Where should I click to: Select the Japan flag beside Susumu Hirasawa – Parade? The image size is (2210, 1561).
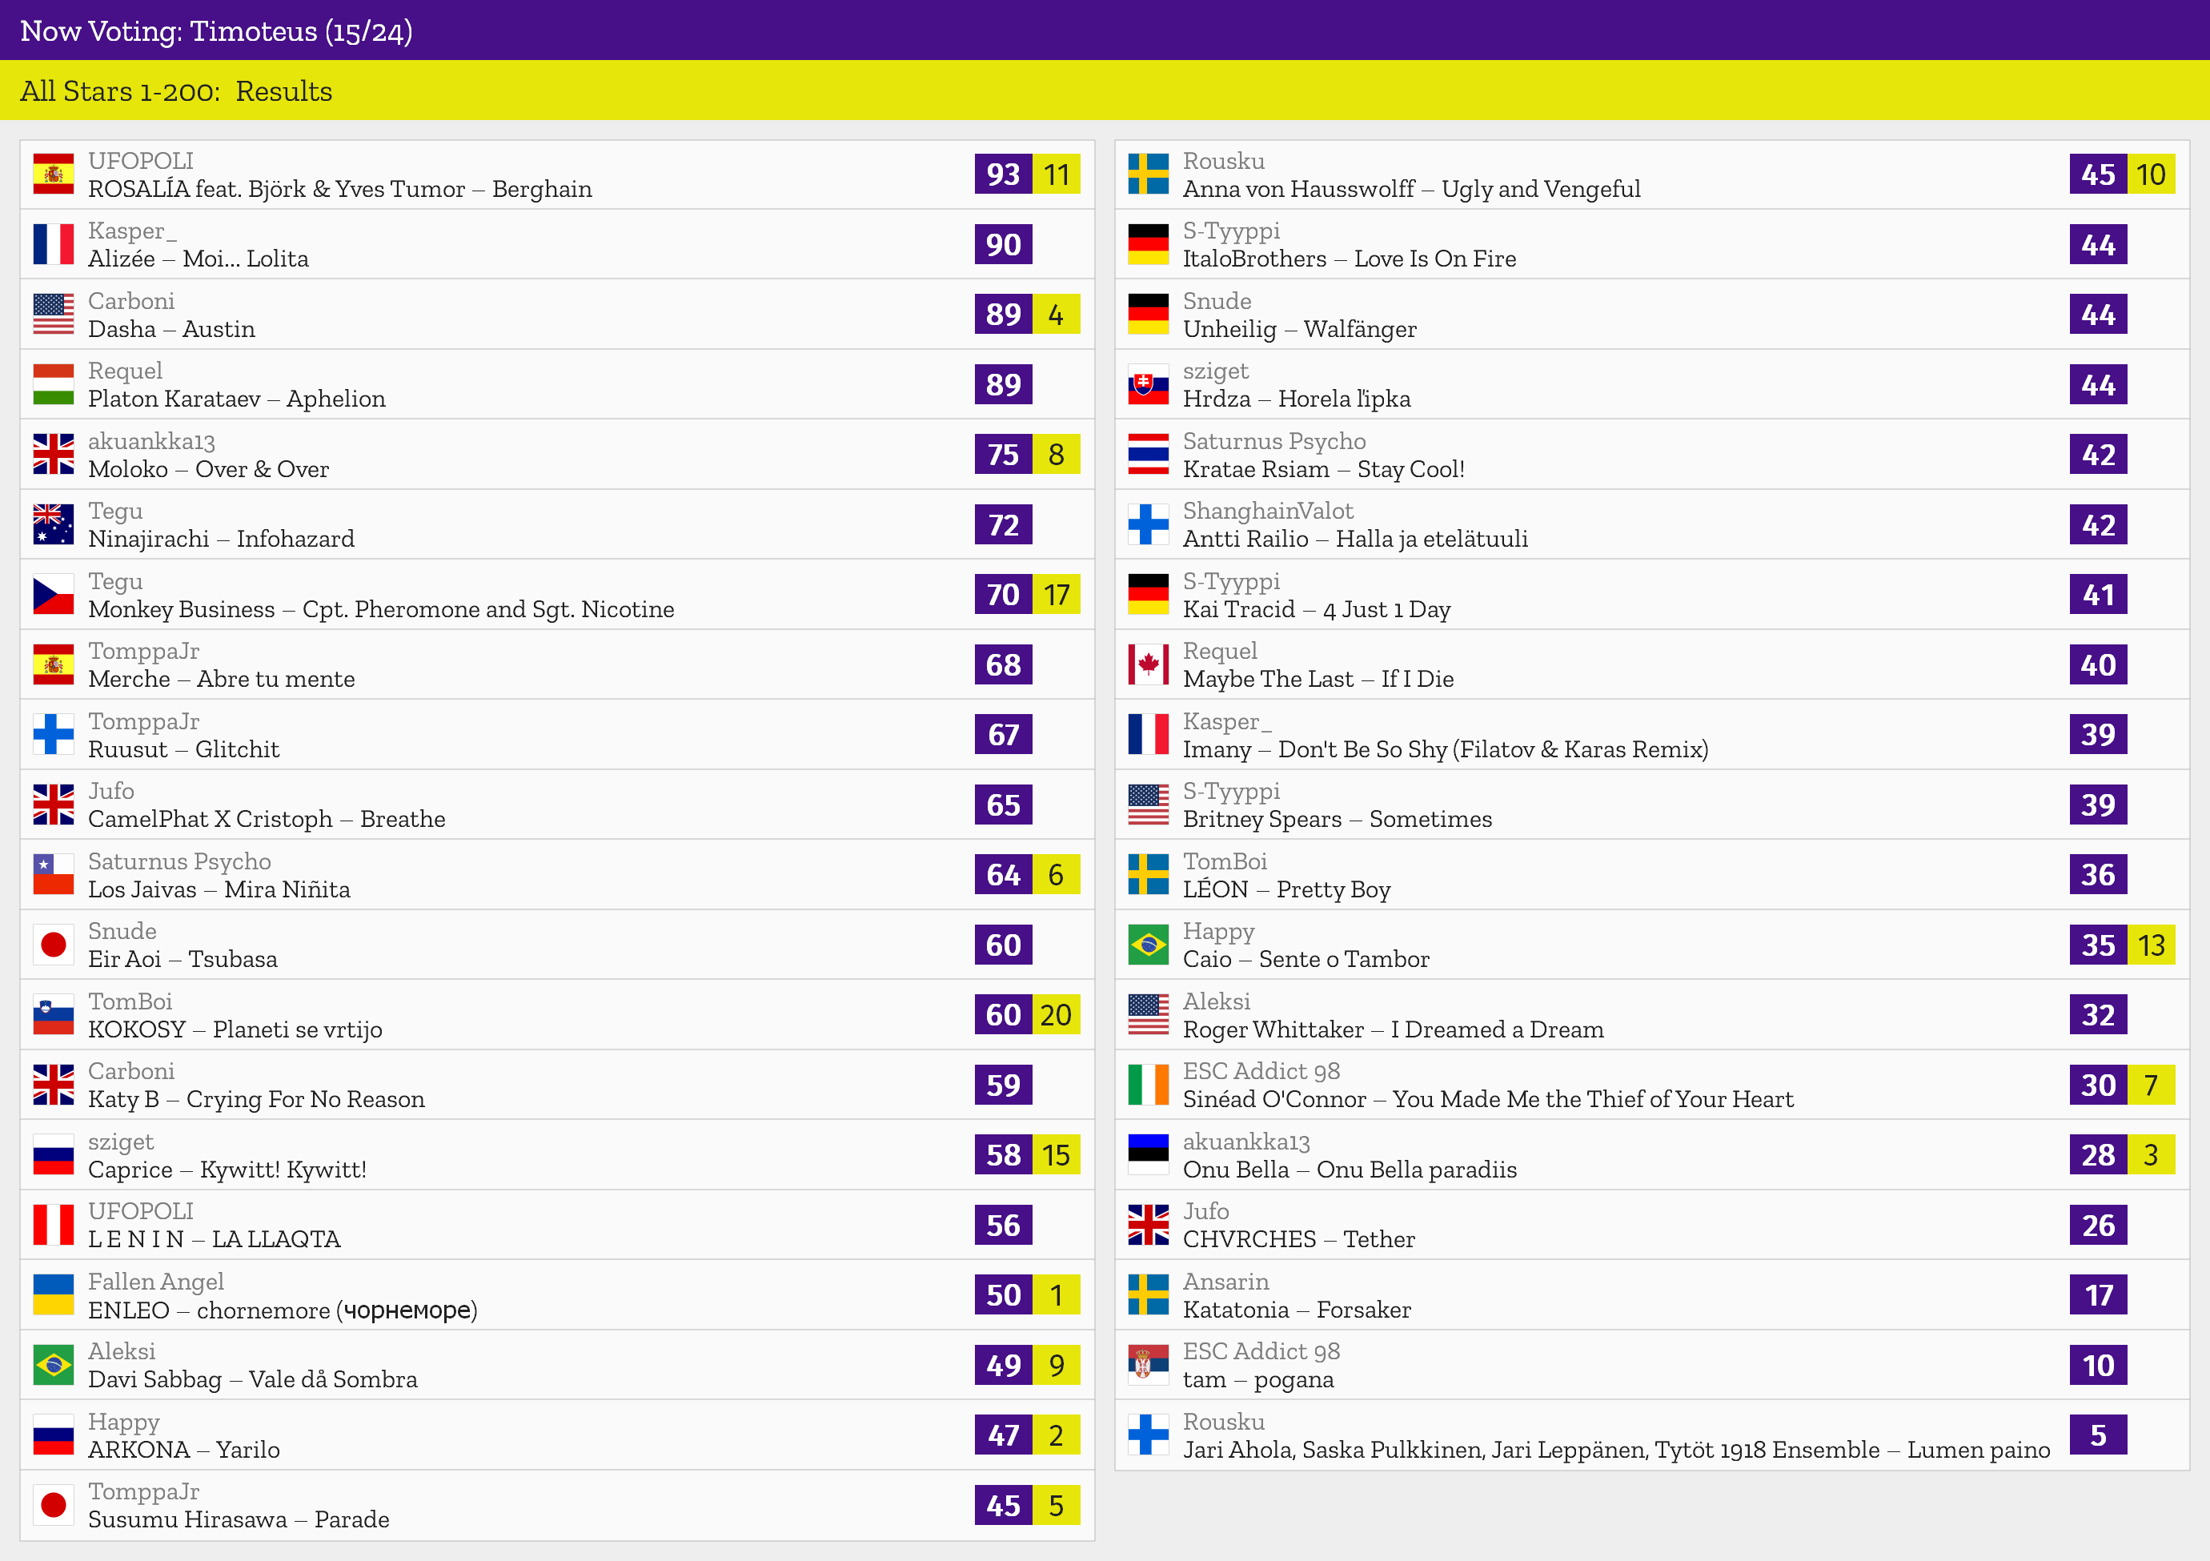pos(53,1505)
